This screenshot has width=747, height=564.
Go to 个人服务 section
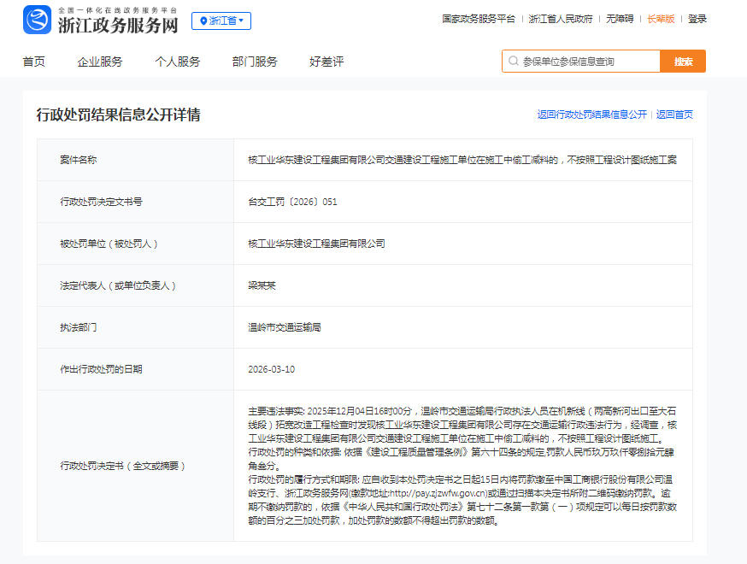pos(177,62)
